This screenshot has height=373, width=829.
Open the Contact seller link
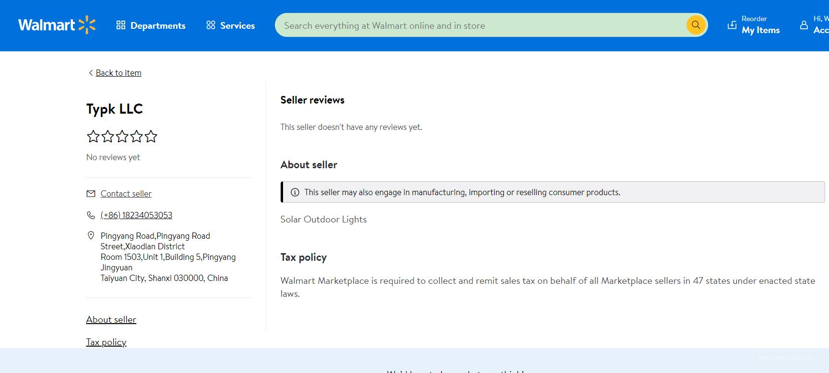click(126, 194)
